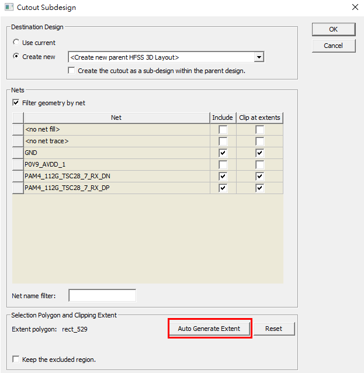Select the GND row header

click(x=18, y=153)
